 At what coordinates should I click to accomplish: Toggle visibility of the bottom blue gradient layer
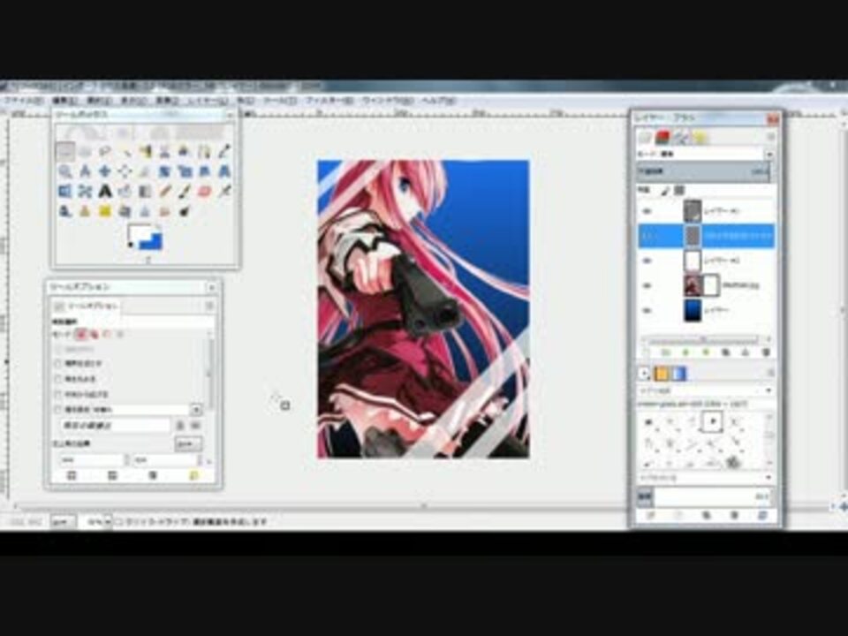click(x=647, y=310)
